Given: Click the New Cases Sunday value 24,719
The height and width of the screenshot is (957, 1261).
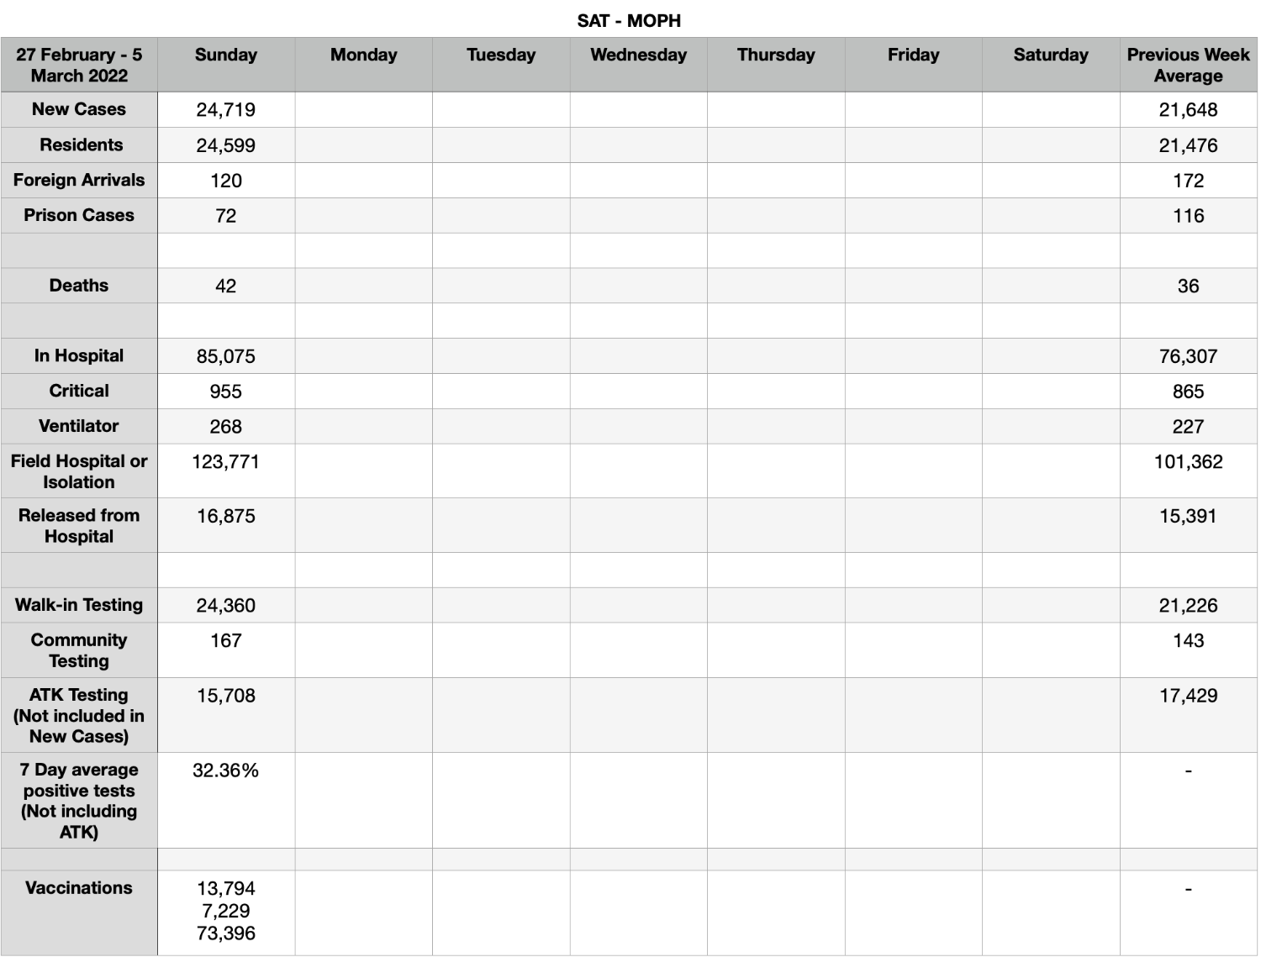Looking at the screenshot, I should coord(225,110).
